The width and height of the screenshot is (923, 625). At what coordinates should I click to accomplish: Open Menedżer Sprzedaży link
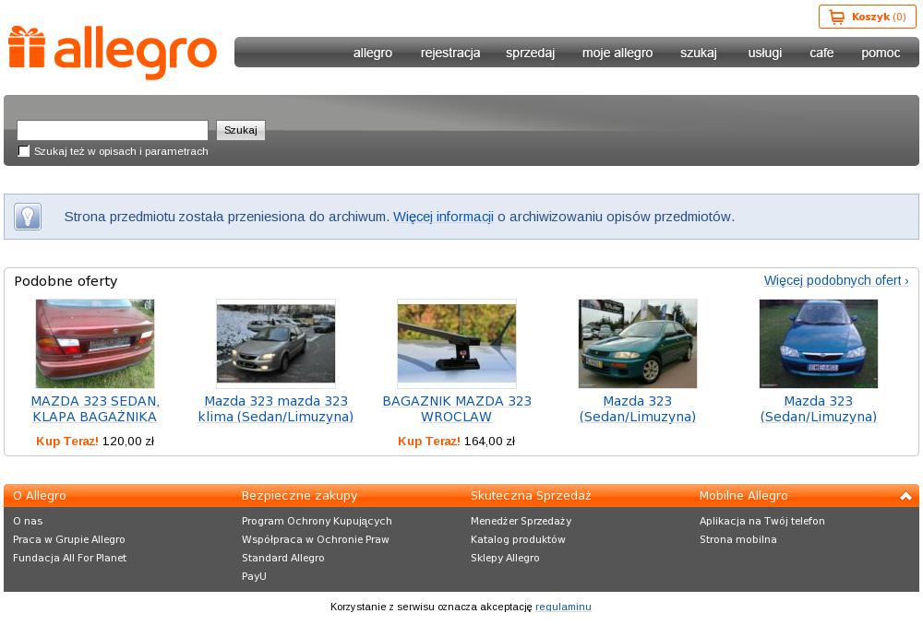[521, 521]
